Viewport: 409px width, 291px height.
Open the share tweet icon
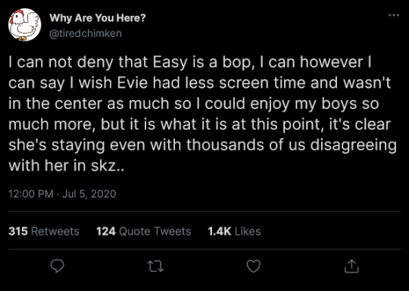(x=351, y=266)
